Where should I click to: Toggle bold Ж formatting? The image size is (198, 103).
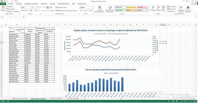(x=22, y=11)
